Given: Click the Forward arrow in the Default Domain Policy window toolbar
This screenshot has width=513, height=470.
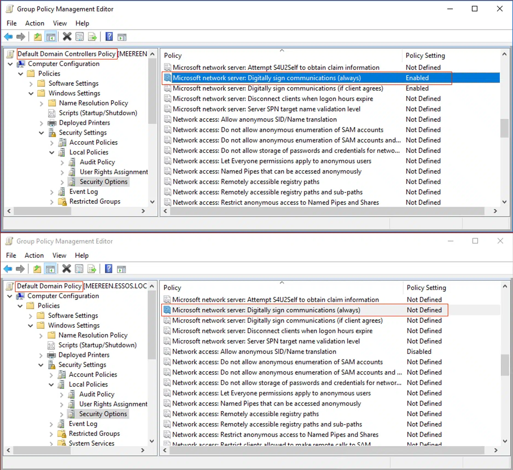Looking at the screenshot, I should click(x=20, y=269).
